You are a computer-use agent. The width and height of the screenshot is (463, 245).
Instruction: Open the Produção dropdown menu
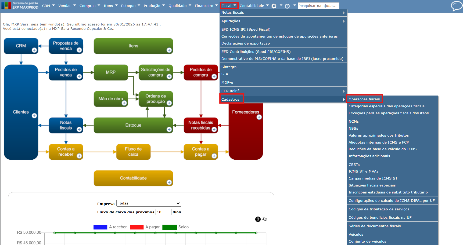click(x=154, y=6)
